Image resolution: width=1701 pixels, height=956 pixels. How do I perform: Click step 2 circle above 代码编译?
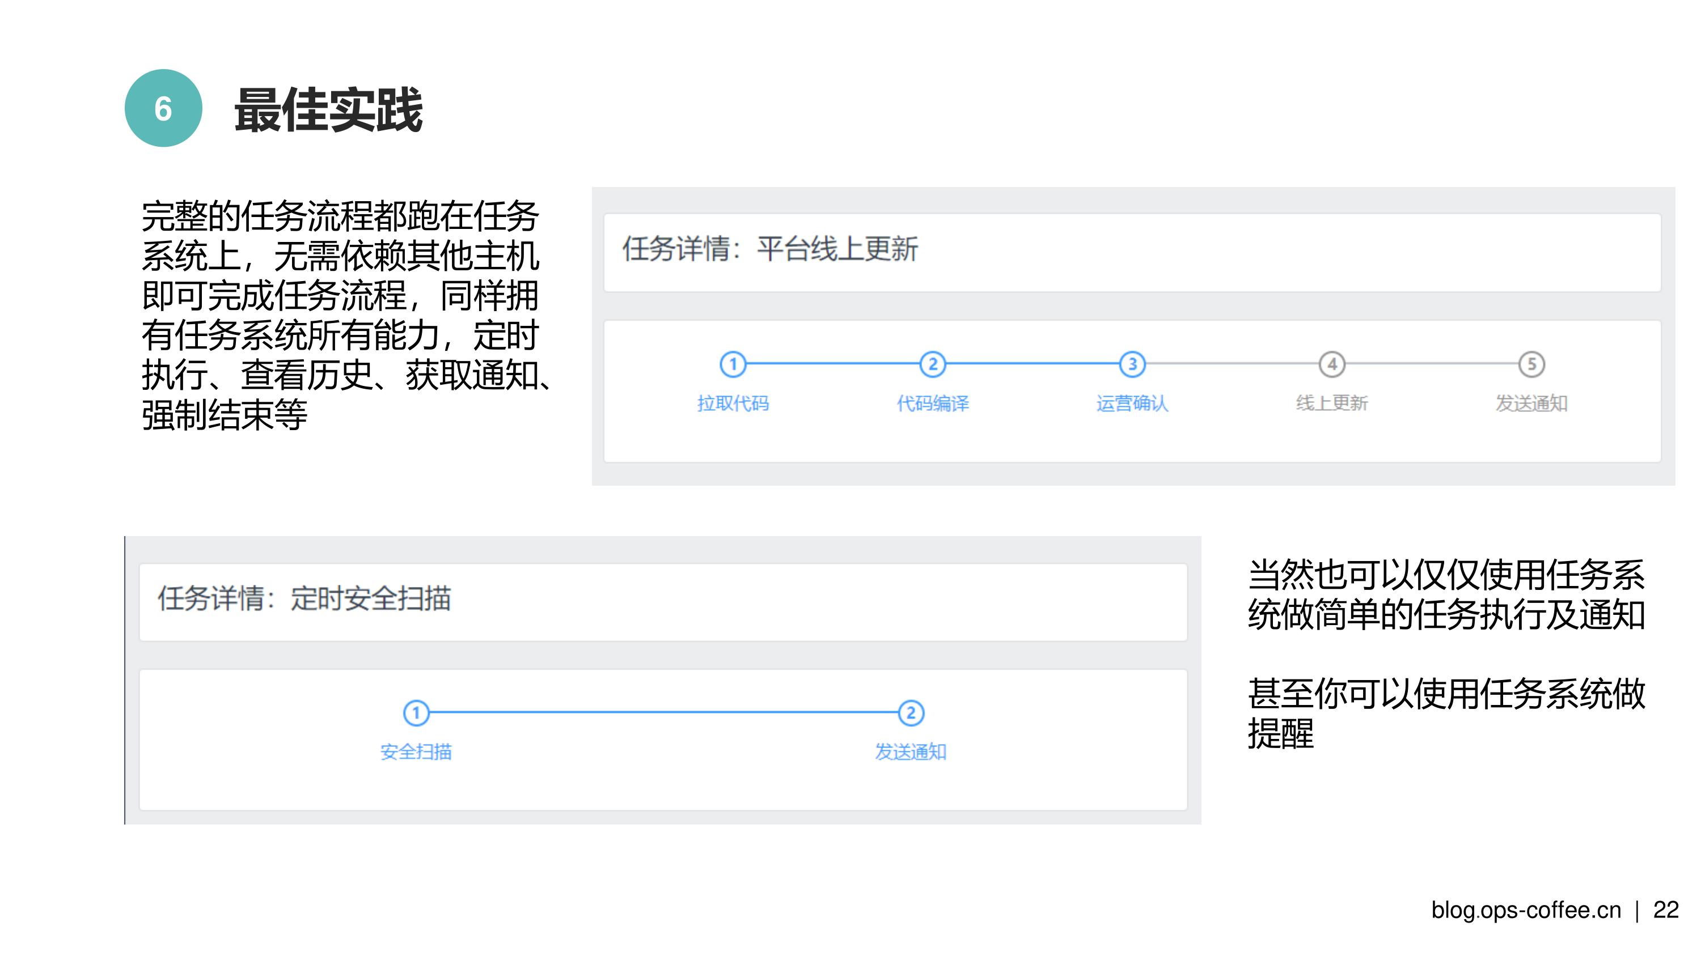(x=932, y=364)
